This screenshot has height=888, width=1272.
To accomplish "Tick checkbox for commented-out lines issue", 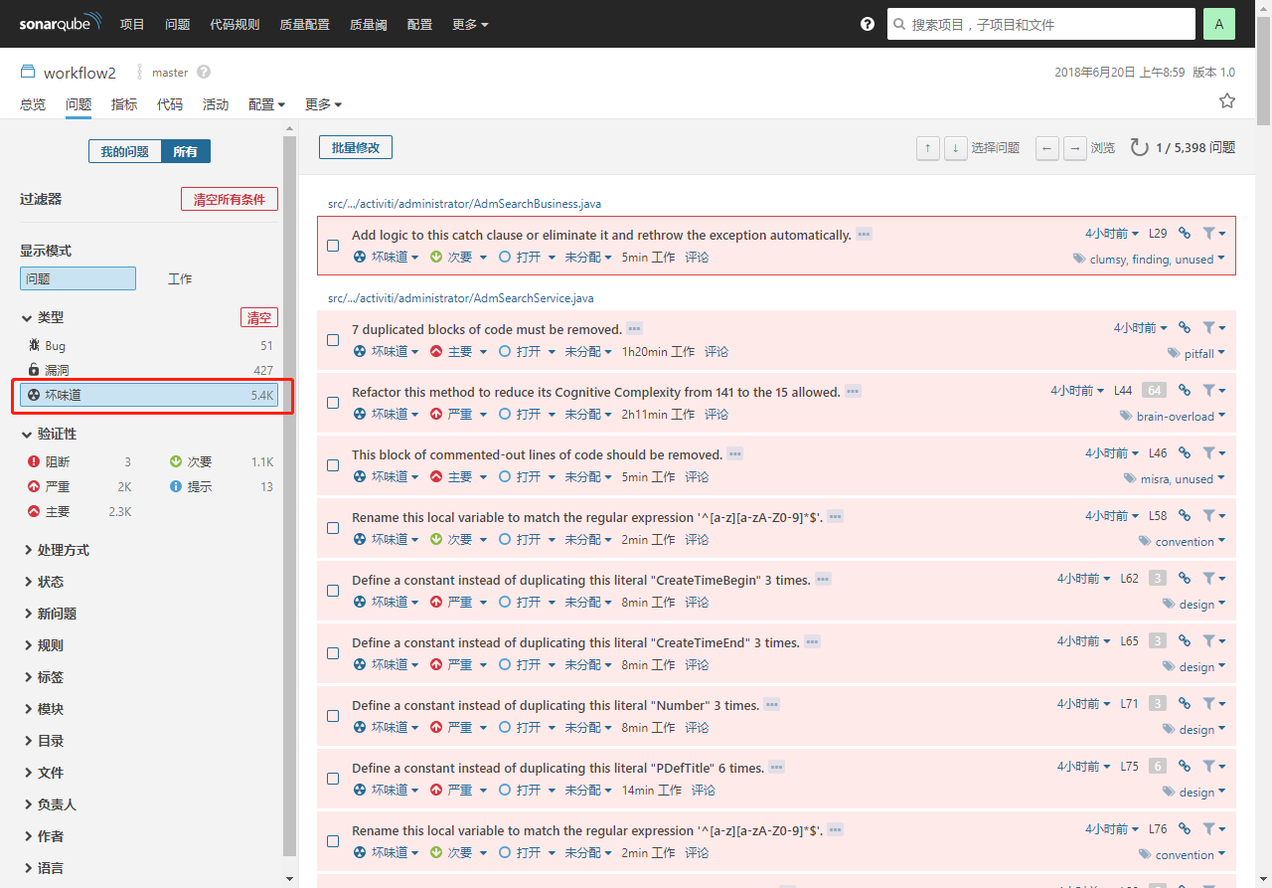I will click(333, 465).
